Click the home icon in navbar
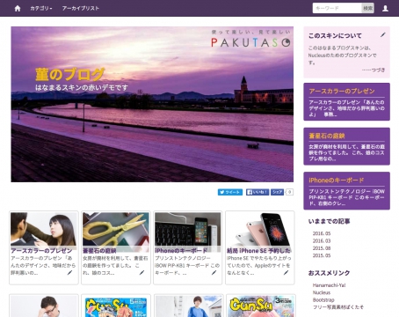 click(18, 8)
